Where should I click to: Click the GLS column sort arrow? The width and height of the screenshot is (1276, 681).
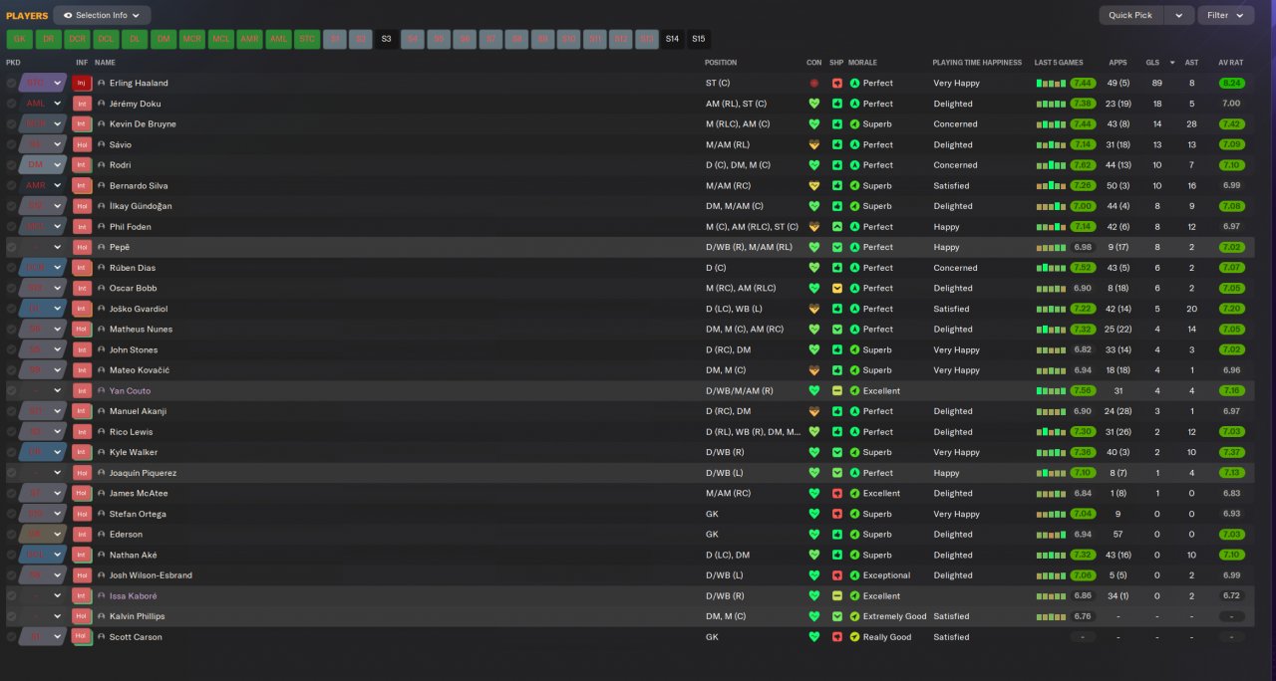(1172, 63)
